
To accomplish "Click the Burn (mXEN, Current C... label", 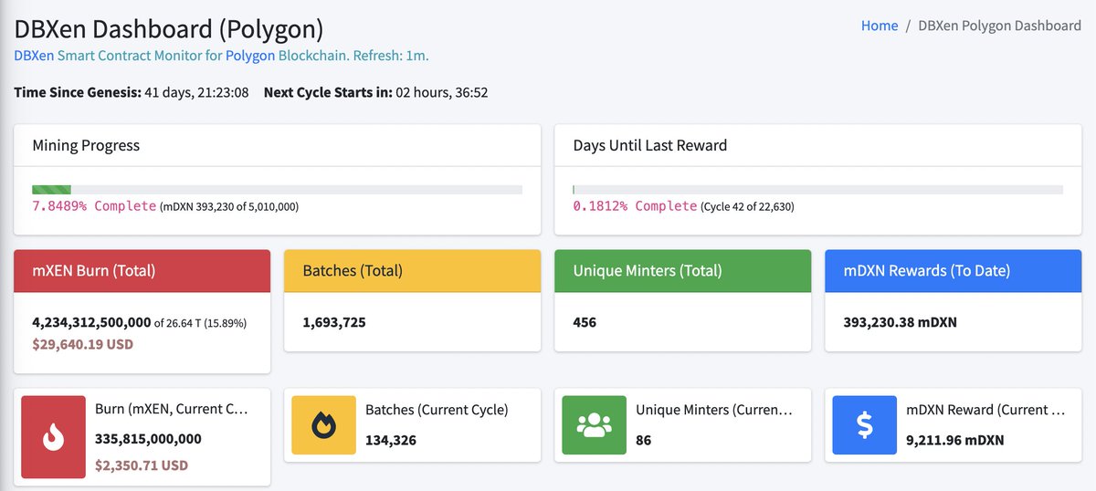I will (171, 410).
